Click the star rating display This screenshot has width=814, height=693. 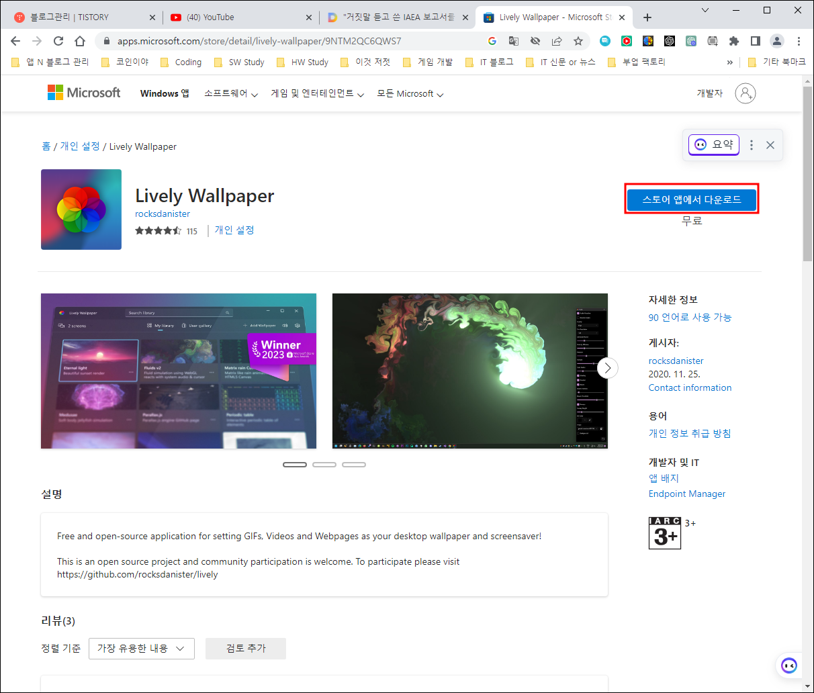pos(158,230)
